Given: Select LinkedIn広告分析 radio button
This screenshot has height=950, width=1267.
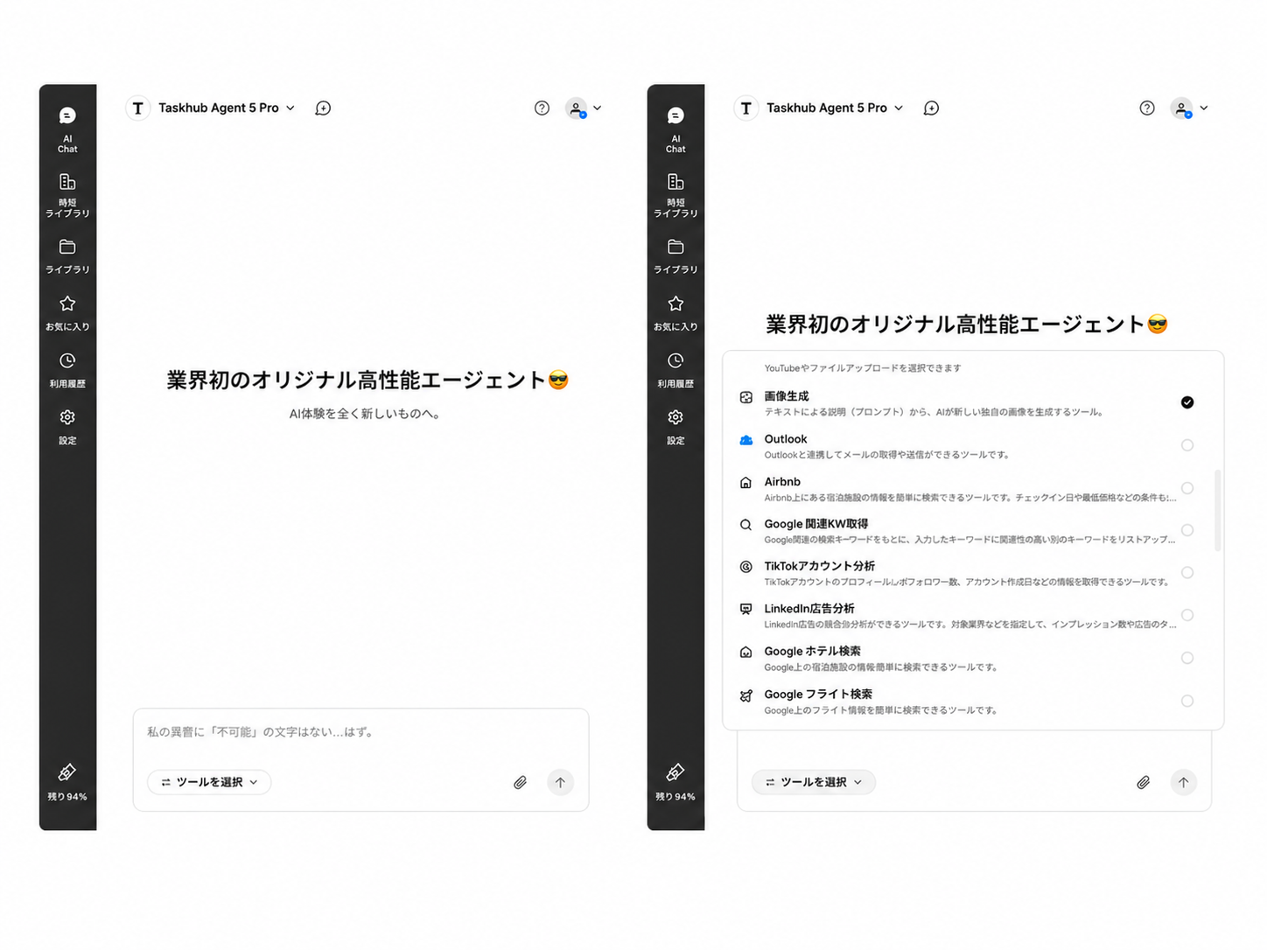Looking at the screenshot, I should point(1187,615).
